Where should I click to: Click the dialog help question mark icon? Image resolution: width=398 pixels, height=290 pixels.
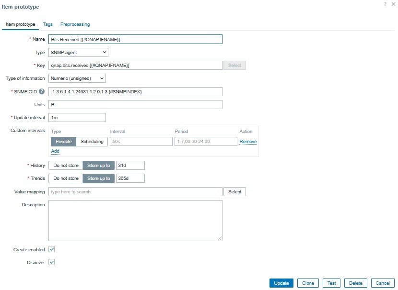(385, 4)
